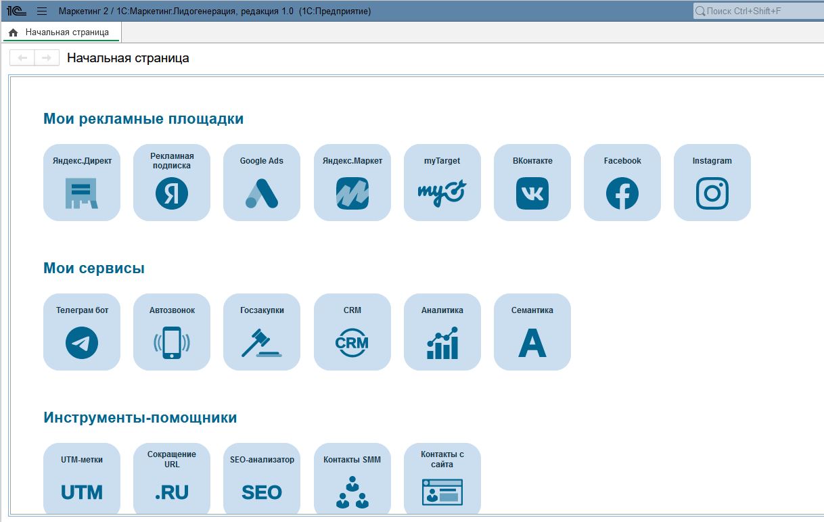Open the Google Ads tile
Screen dimensions: 824x522
[x=262, y=183]
